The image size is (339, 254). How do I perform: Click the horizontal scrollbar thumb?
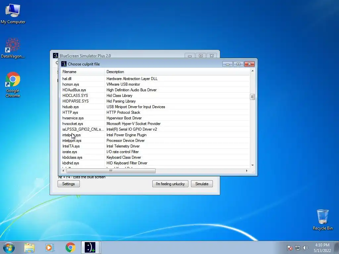(x=111, y=171)
